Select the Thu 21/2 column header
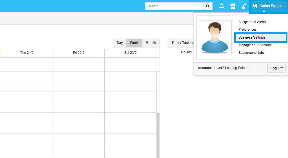This screenshot has height=158, width=288. point(27,53)
